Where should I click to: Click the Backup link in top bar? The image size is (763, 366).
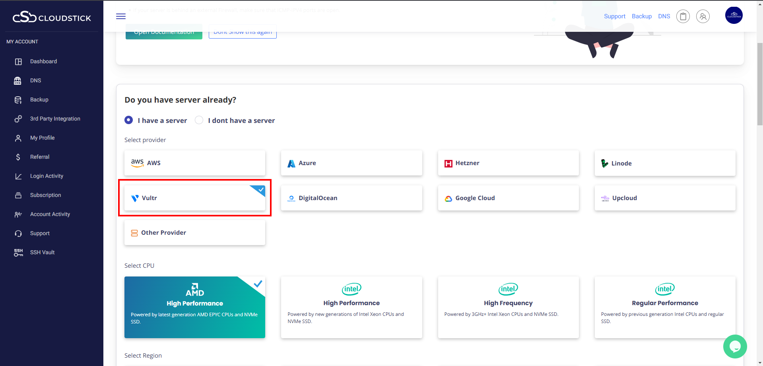(641, 16)
